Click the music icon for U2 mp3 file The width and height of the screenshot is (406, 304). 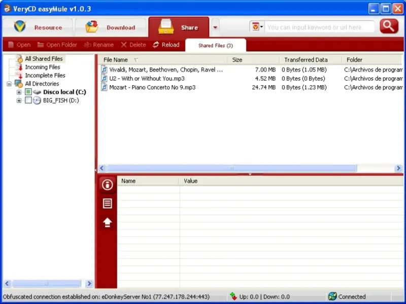104,79
